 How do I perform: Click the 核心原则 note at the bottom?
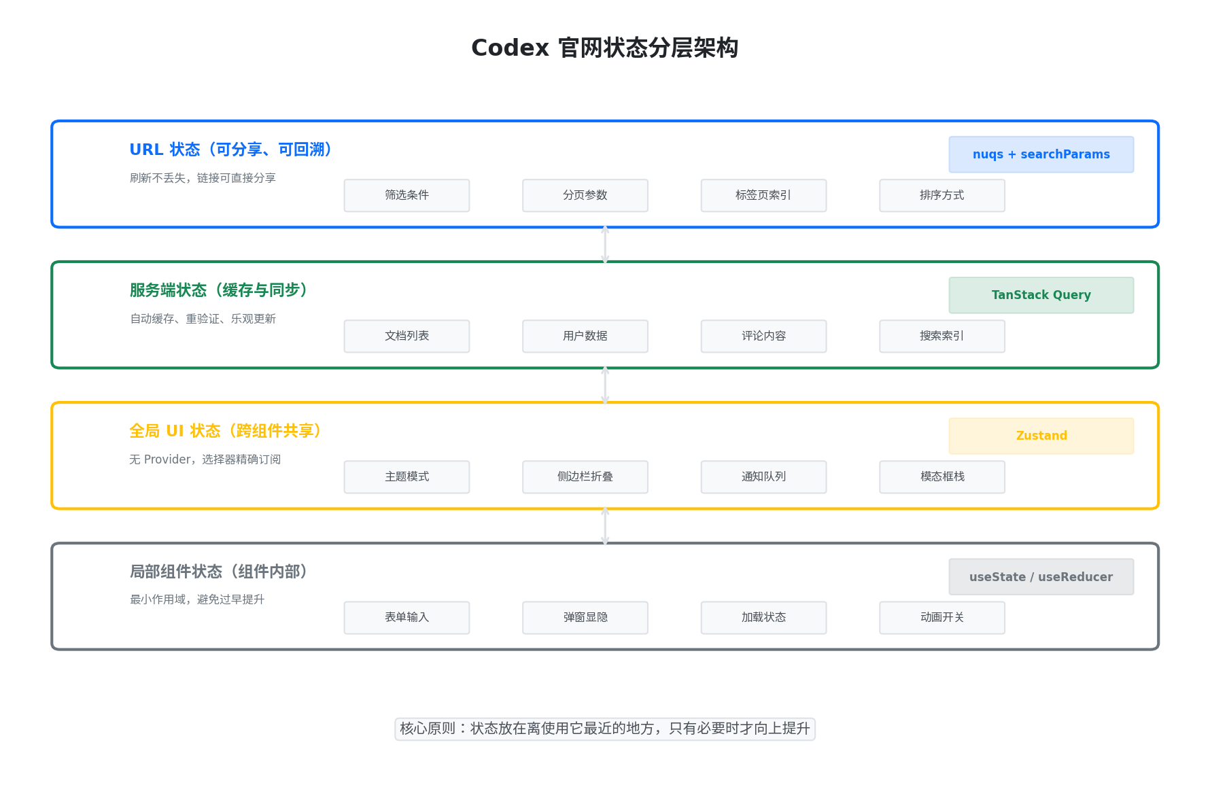point(604,729)
